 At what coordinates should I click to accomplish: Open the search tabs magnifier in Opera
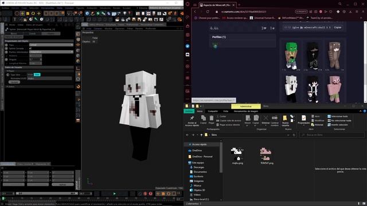(x=340, y=4)
